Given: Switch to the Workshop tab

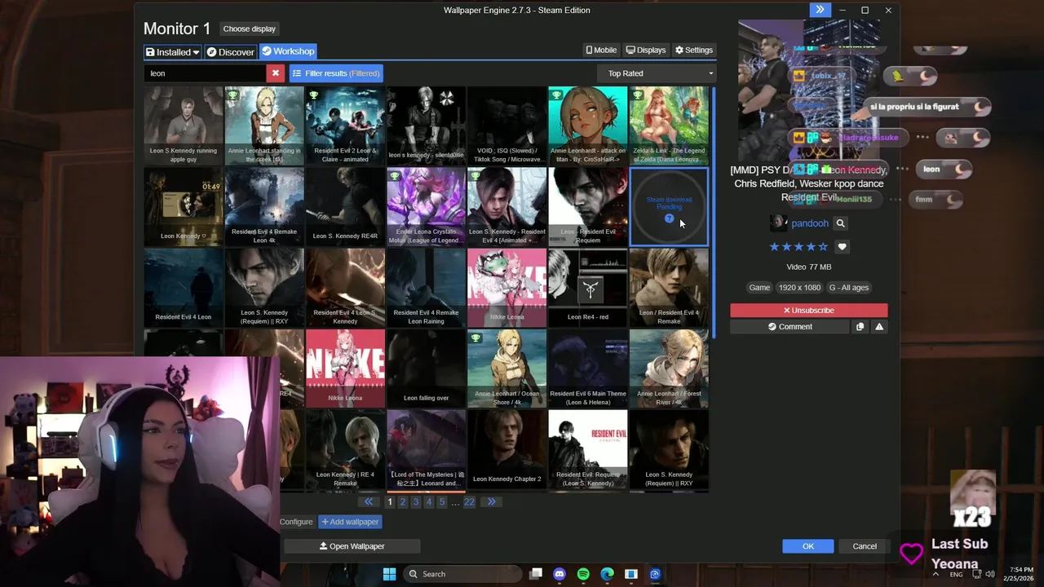Looking at the screenshot, I should pos(288,51).
